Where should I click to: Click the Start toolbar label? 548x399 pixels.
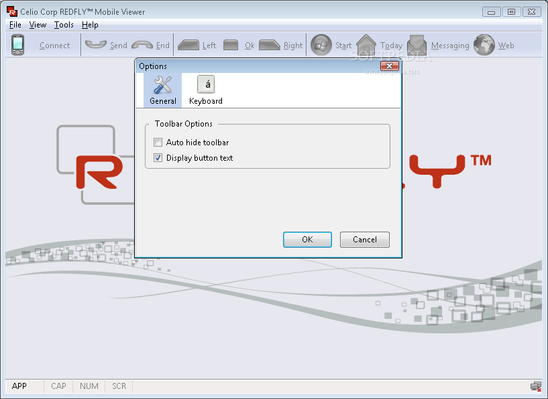pos(343,46)
